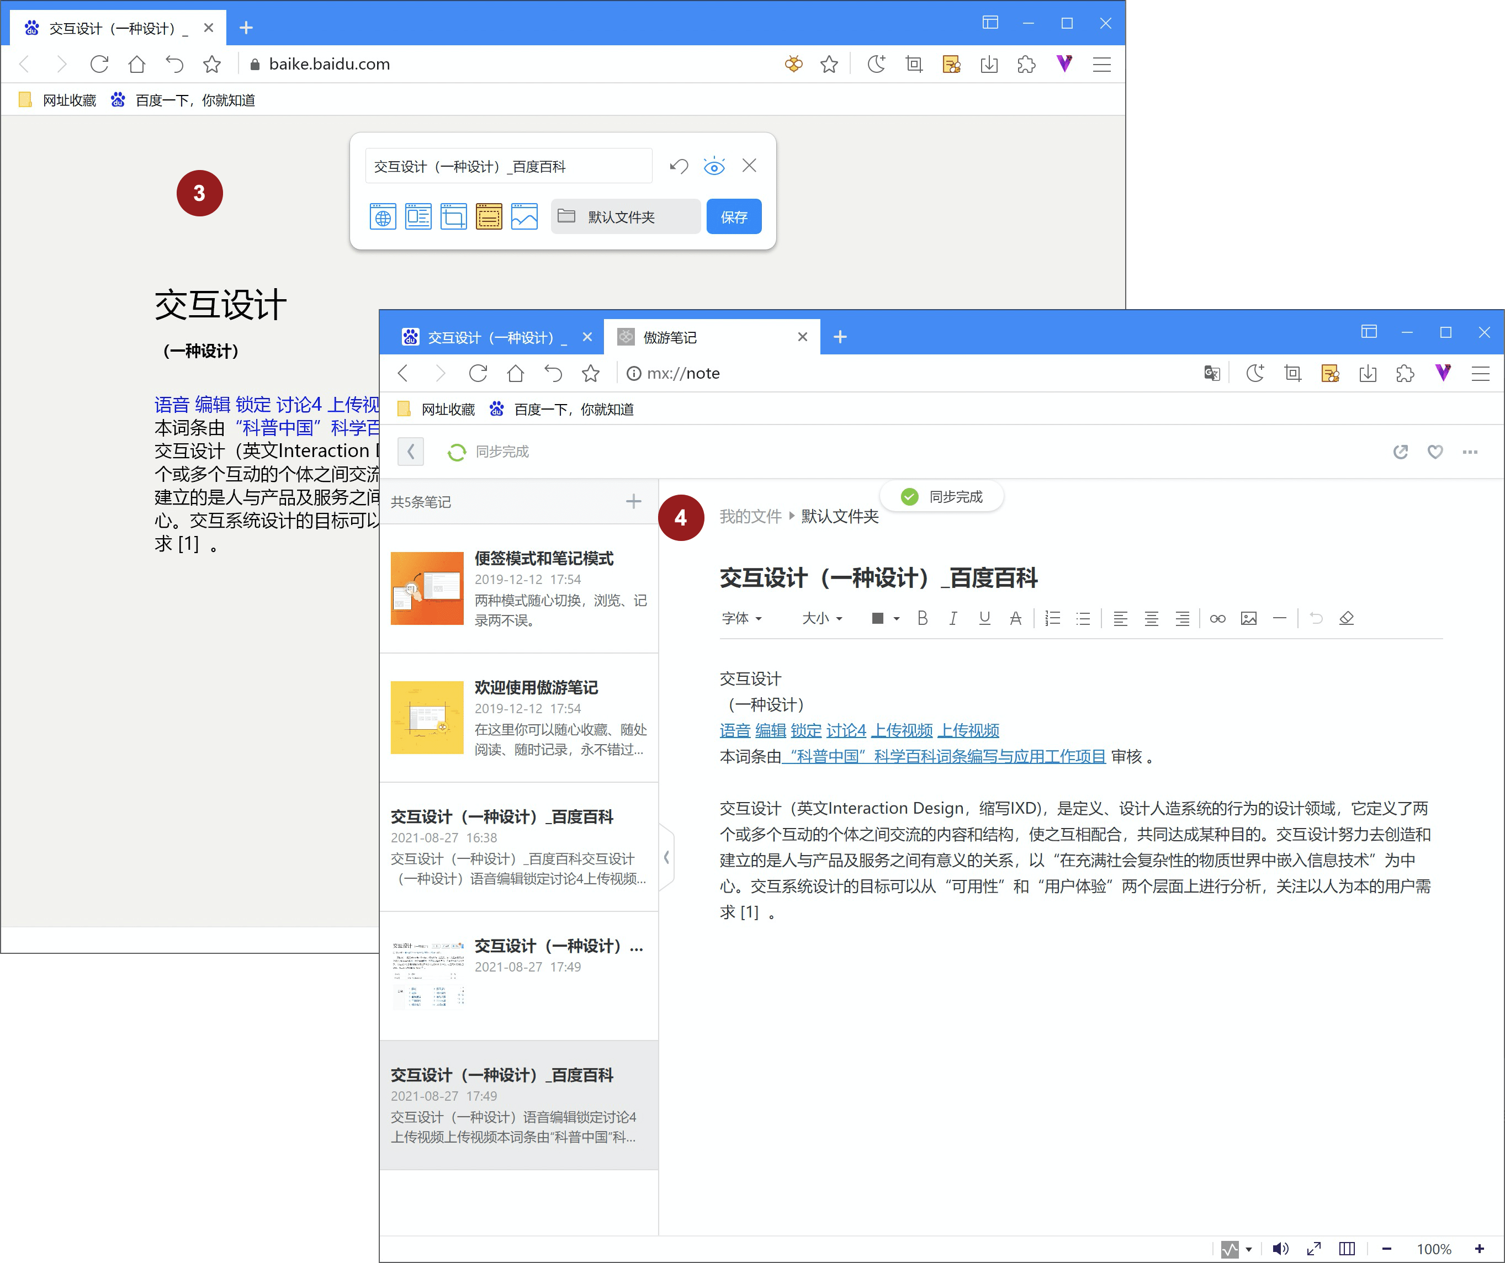The height and width of the screenshot is (1263, 1505).
Task: Go home in the back baike window
Action: (136, 65)
